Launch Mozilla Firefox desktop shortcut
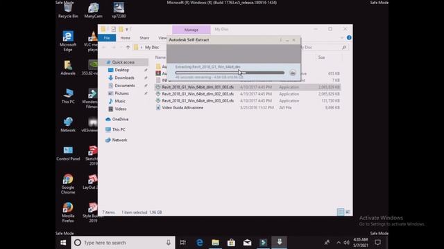 [x=68, y=212]
